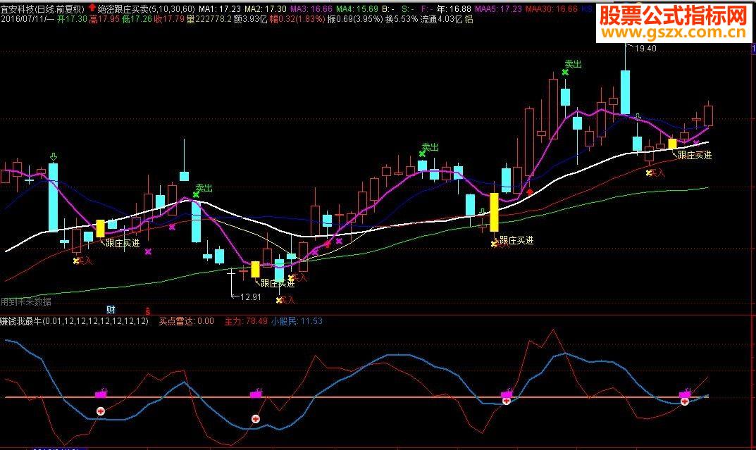Click the opening price 开17.30
This screenshot has width=756, height=450.
coord(72,19)
